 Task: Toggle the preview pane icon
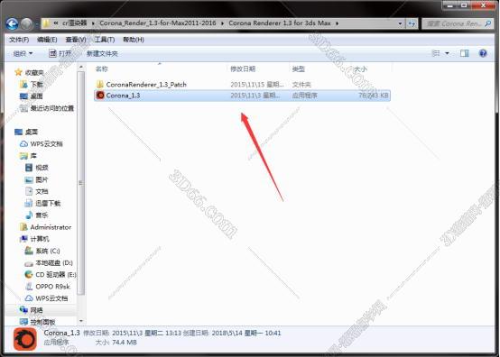[x=464, y=53]
